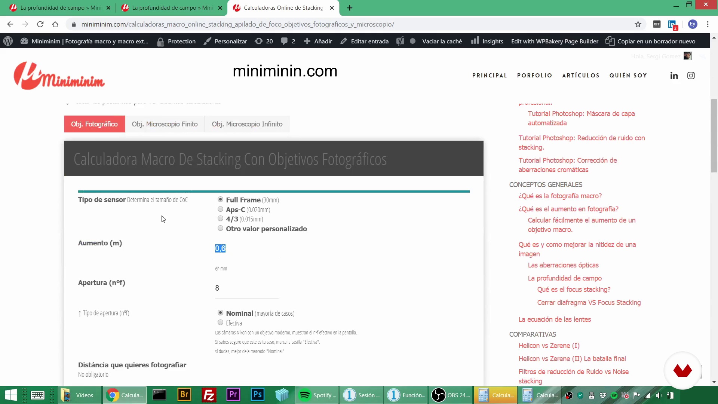Image resolution: width=718 pixels, height=404 pixels.
Task: Open the LinkedIn Chrome extension with badge
Action: pyautogui.click(x=672, y=25)
